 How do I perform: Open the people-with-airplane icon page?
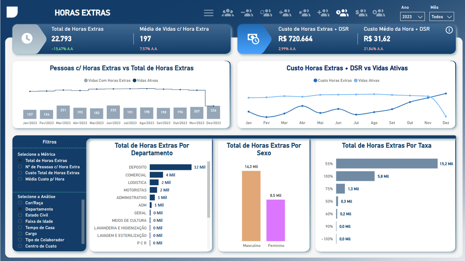pos(285,13)
